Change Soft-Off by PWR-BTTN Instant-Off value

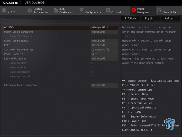tap(105, 49)
